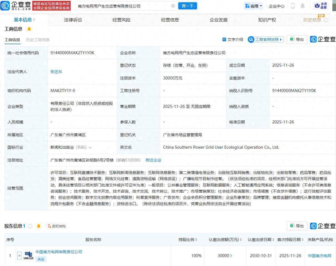Expand 新闻和出版业 (R86) industry details

[90, 147]
